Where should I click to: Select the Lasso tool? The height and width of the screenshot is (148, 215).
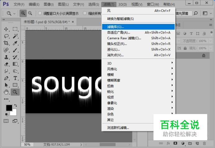pyautogui.click(x=6, y=36)
